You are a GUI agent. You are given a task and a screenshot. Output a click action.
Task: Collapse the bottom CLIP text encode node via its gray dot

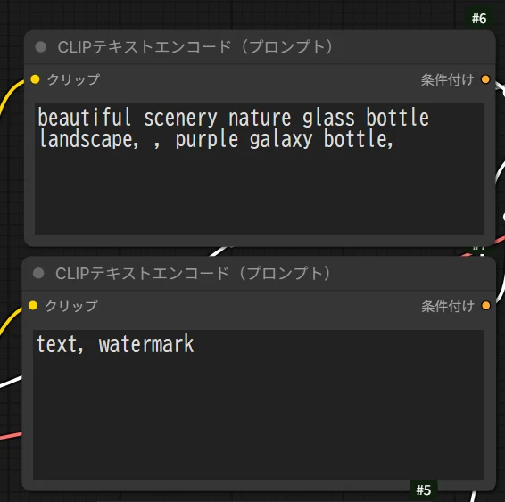click(38, 273)
